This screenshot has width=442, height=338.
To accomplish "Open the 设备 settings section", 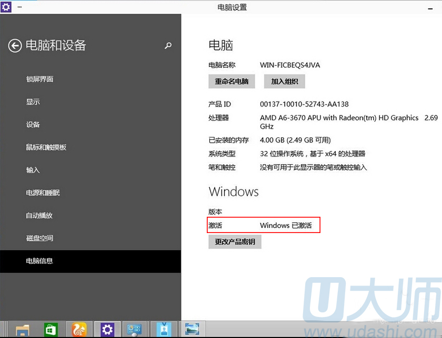I will 33,124.
